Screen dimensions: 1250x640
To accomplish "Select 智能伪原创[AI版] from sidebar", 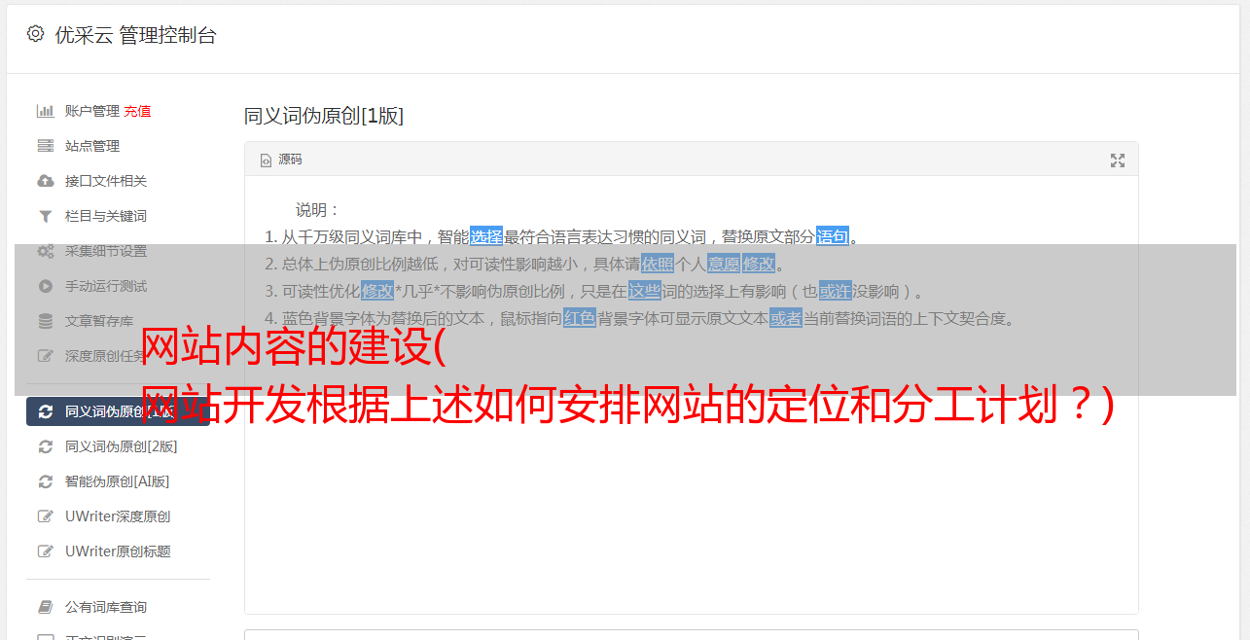I will coord(117,481).
